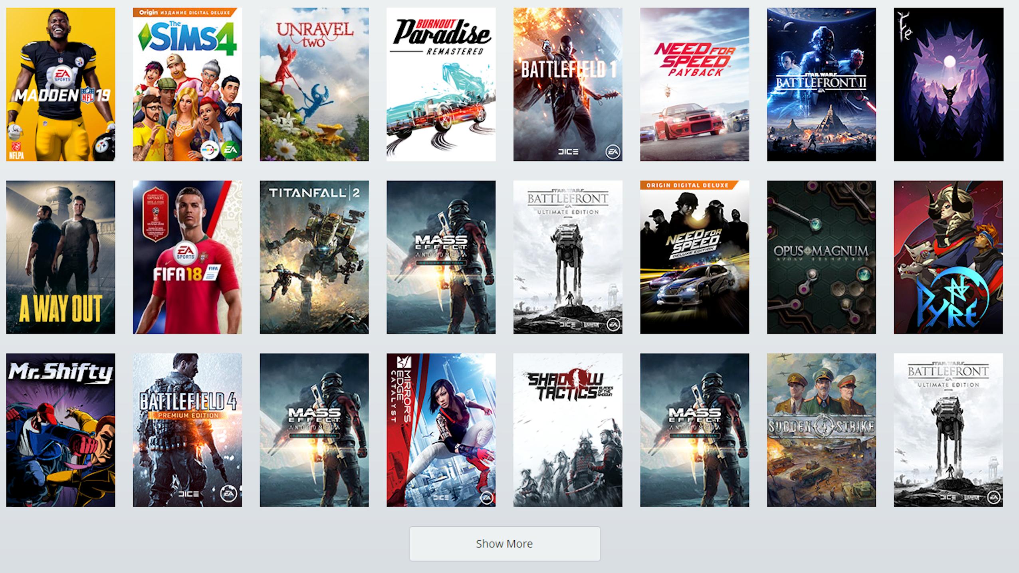Open Opus Magnum game page
The image size is (1019, 573).
[821, 256]
